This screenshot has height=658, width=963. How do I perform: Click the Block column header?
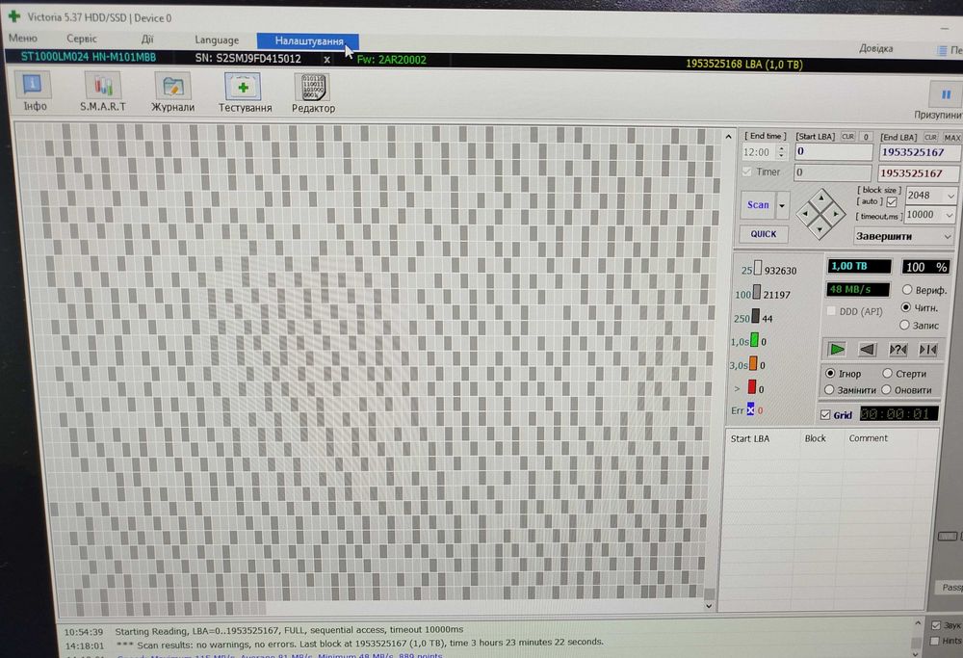815,438
